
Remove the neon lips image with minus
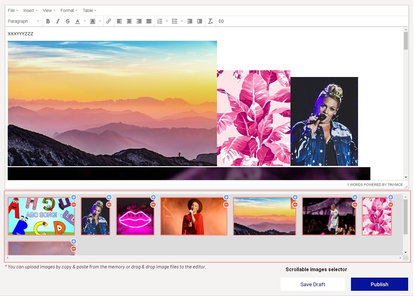click(x=153, y=205)
